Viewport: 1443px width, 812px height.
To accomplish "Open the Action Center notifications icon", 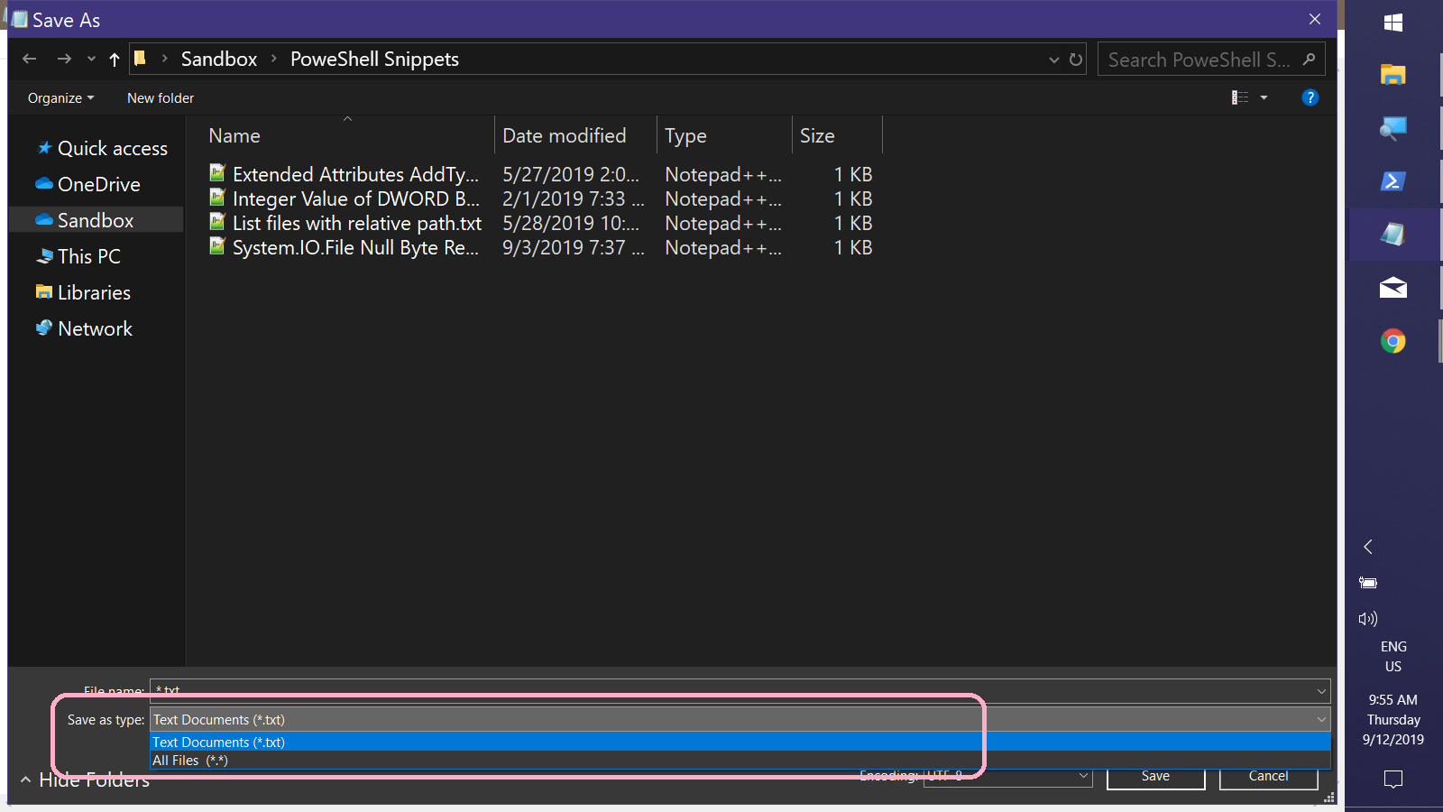I will pyautogui.click(x=1393, y=779).
